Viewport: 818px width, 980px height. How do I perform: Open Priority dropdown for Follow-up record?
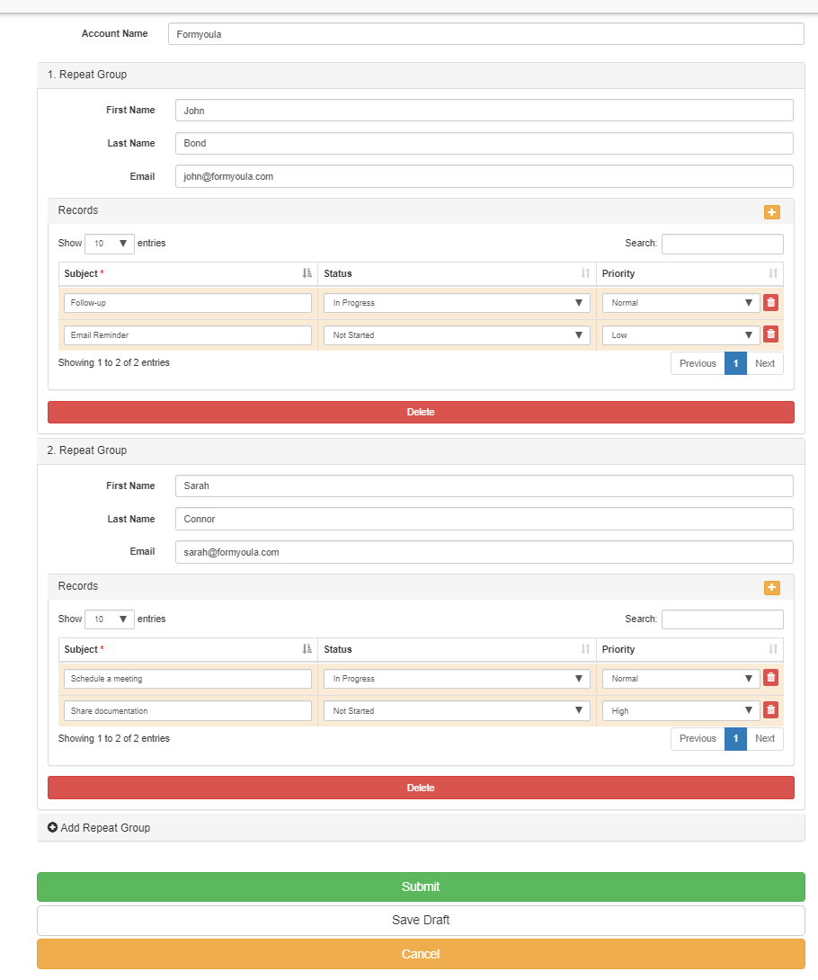click(x=681, y=303)
